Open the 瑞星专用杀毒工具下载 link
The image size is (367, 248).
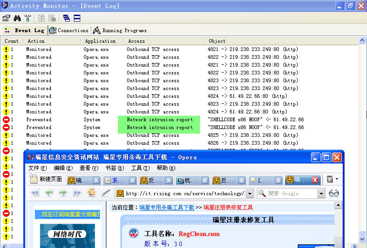(167, 208)
